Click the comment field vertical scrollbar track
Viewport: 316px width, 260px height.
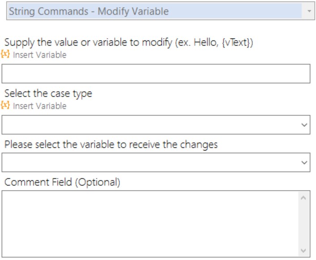(x=303, y=224)
